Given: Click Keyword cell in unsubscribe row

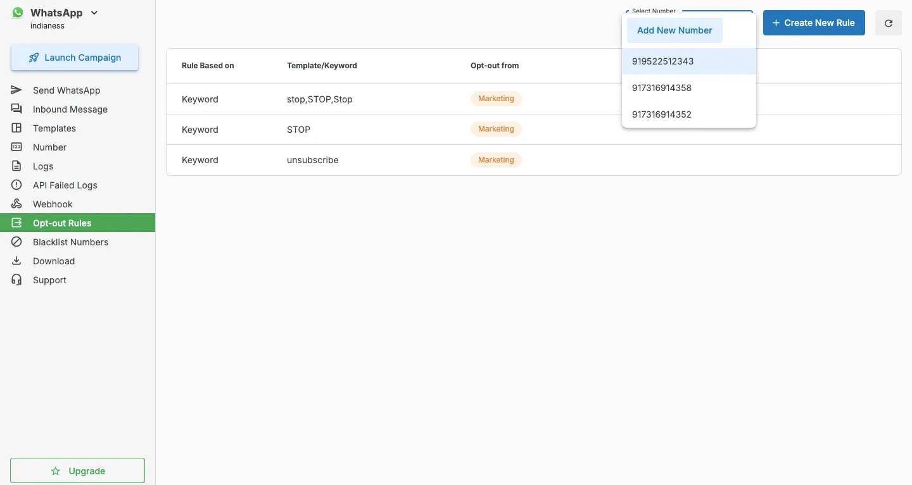Looking at the screenshot, I should tap(200, 160).
